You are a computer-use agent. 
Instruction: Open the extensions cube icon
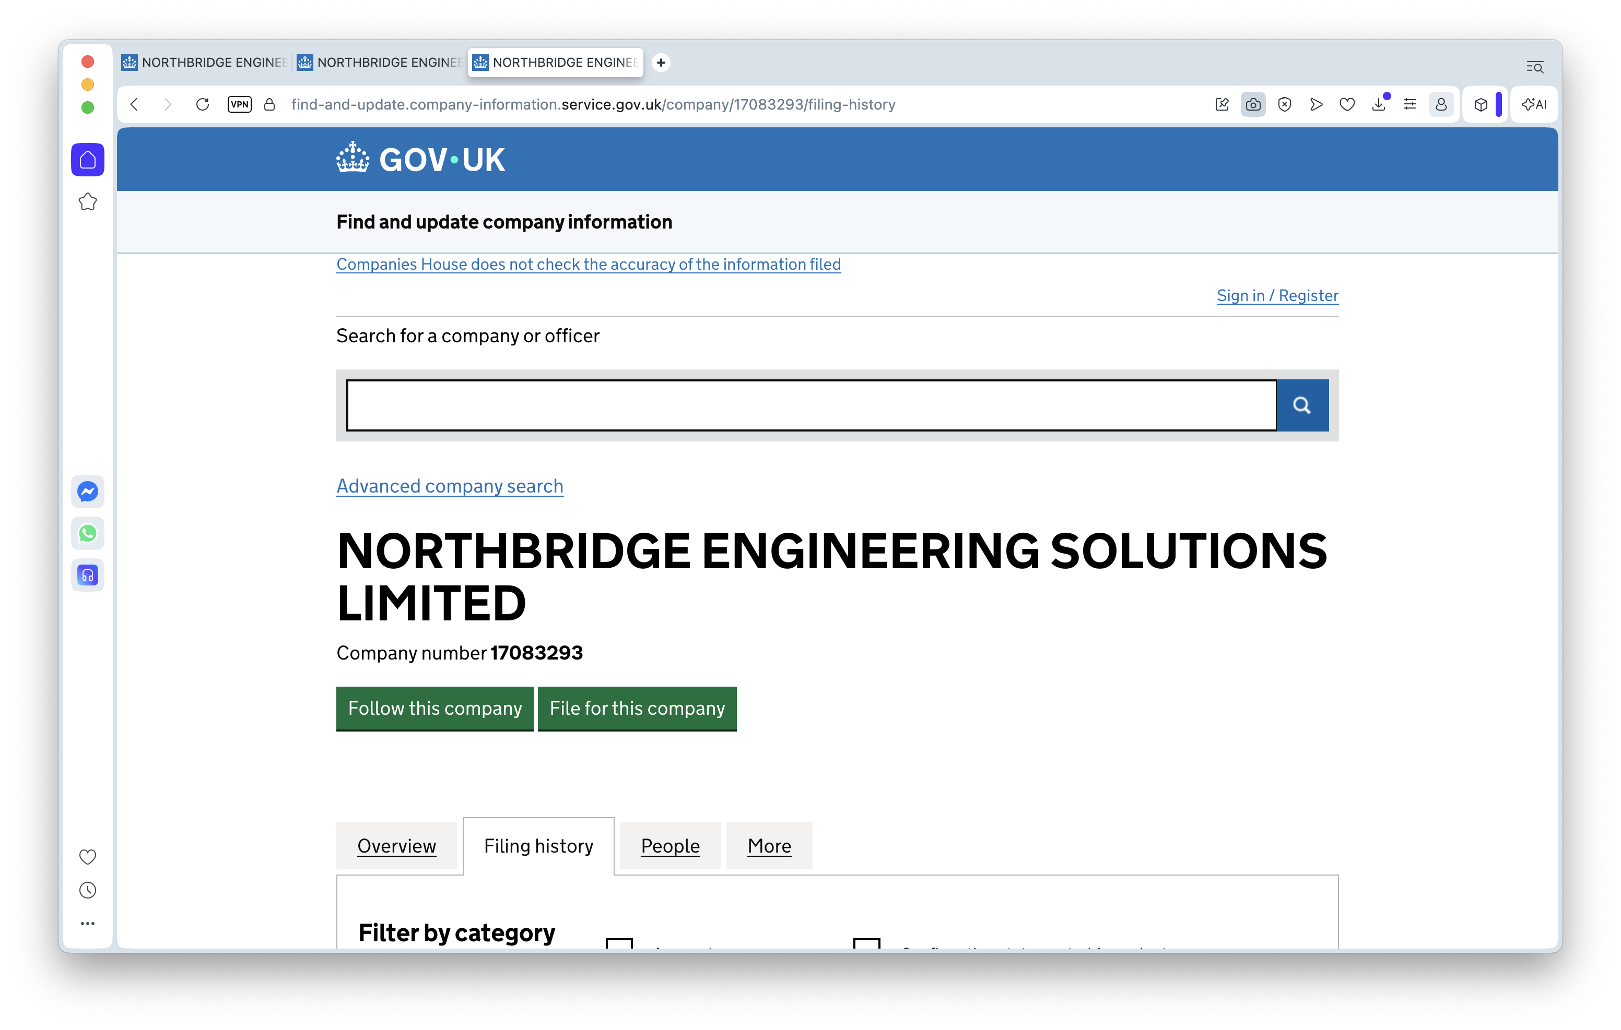[x=1481, y=104]
